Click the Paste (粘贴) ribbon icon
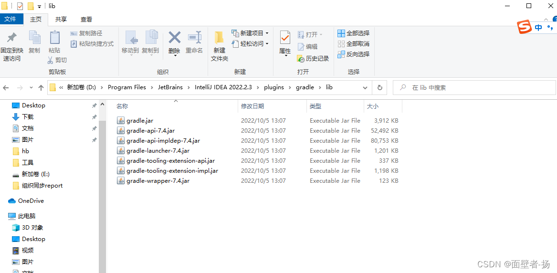Image resolution: width=557 pixels, height=273 pixels. 54,38
